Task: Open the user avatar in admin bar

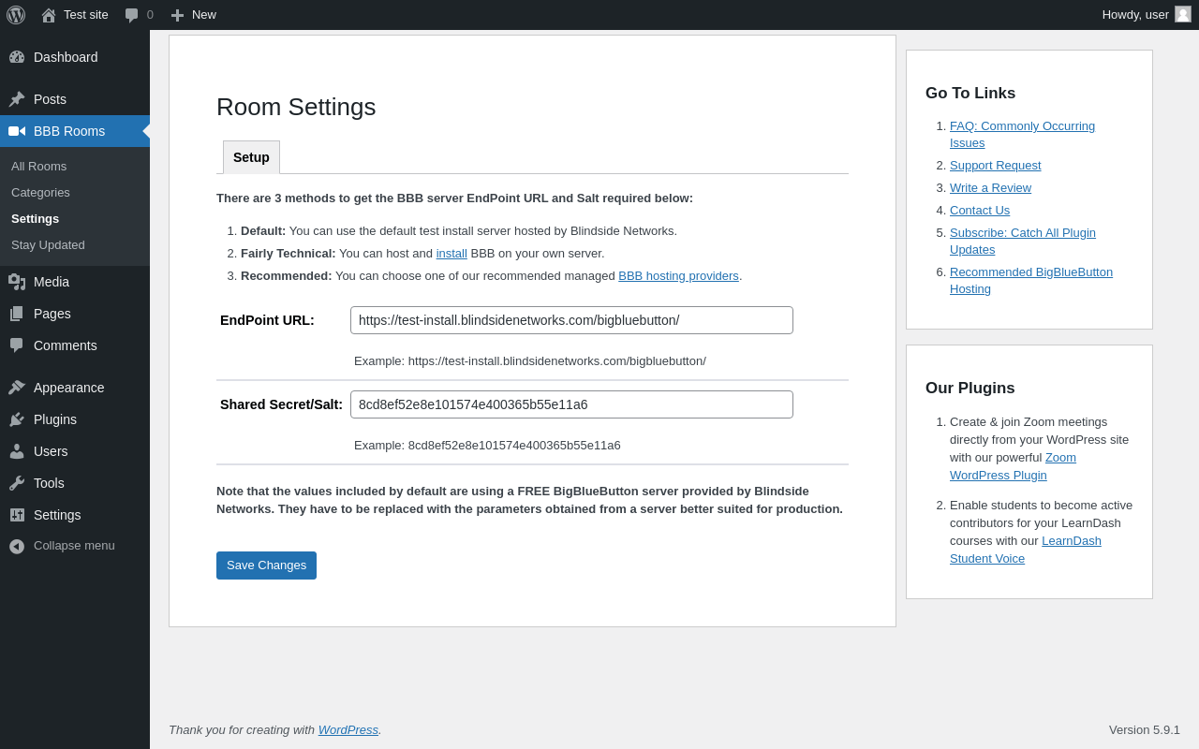Action: pos(1183,14)
